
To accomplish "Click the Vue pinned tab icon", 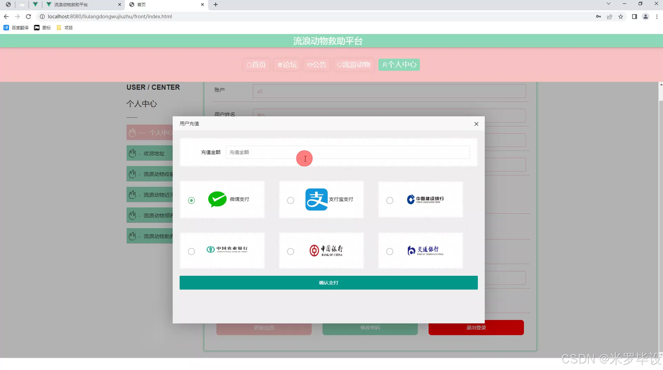I will (35, 4).
